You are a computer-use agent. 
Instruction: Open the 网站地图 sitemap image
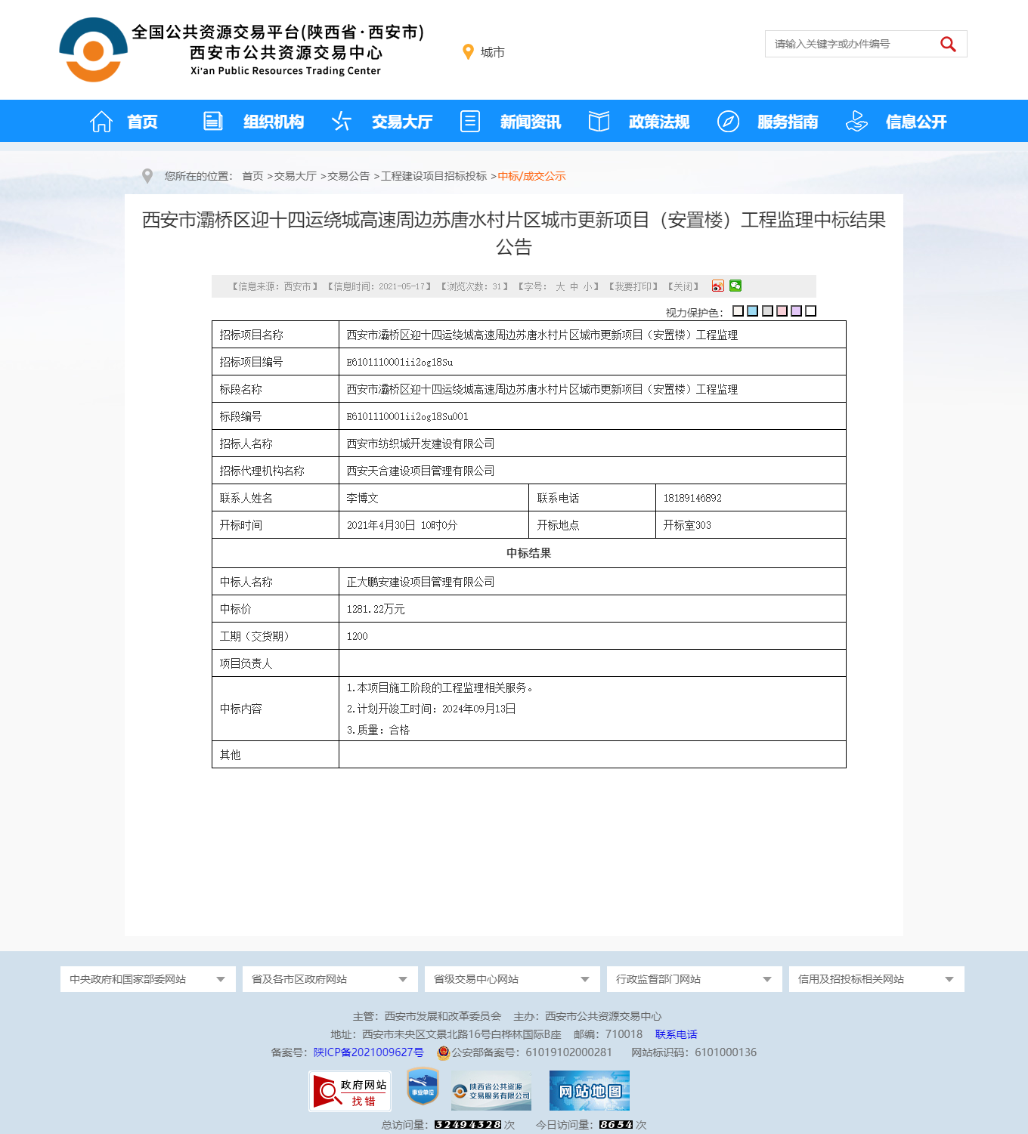[x=590, y=1091]
